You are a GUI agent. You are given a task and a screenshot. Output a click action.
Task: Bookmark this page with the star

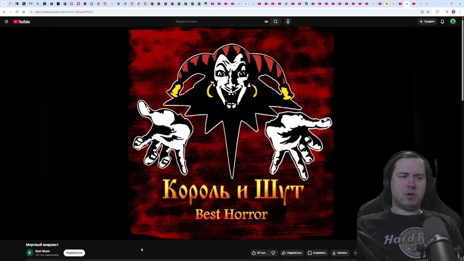coord(428,12)
